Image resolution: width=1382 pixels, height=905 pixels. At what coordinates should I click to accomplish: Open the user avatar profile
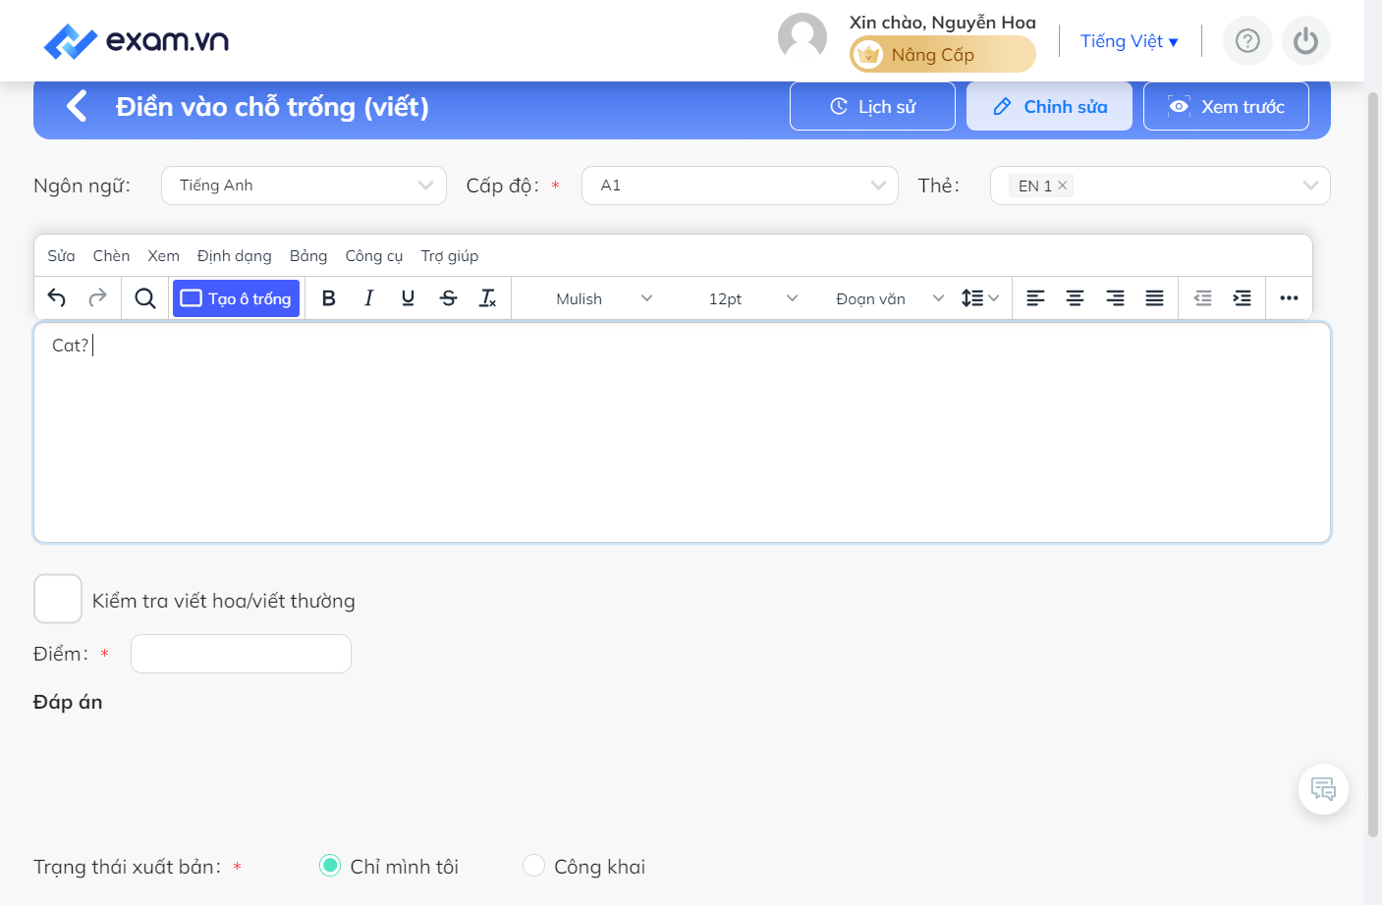802,37
